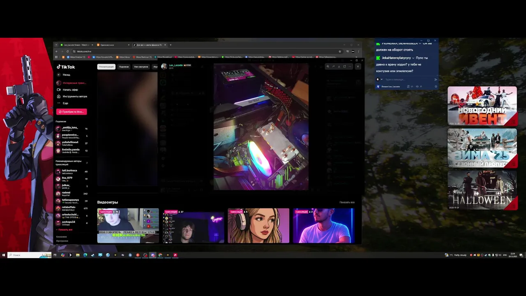This screenshot has height=296, width=526.
Task: Click the PC hardware photo in viewer
Action: [x=261, y=127]
